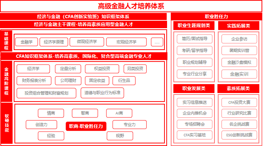
Task: Select the 智商 box
Action: point(85,113)
